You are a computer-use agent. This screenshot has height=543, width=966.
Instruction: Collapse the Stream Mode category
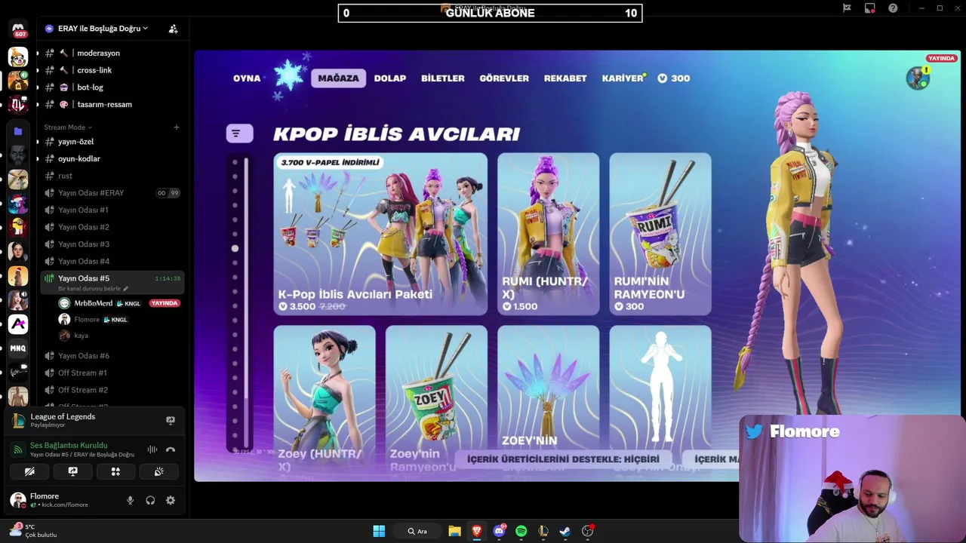tap(68, 127)
